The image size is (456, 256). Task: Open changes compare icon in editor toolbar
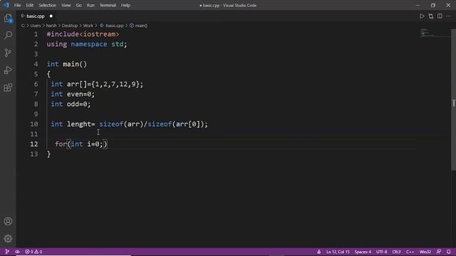point(430,16)
